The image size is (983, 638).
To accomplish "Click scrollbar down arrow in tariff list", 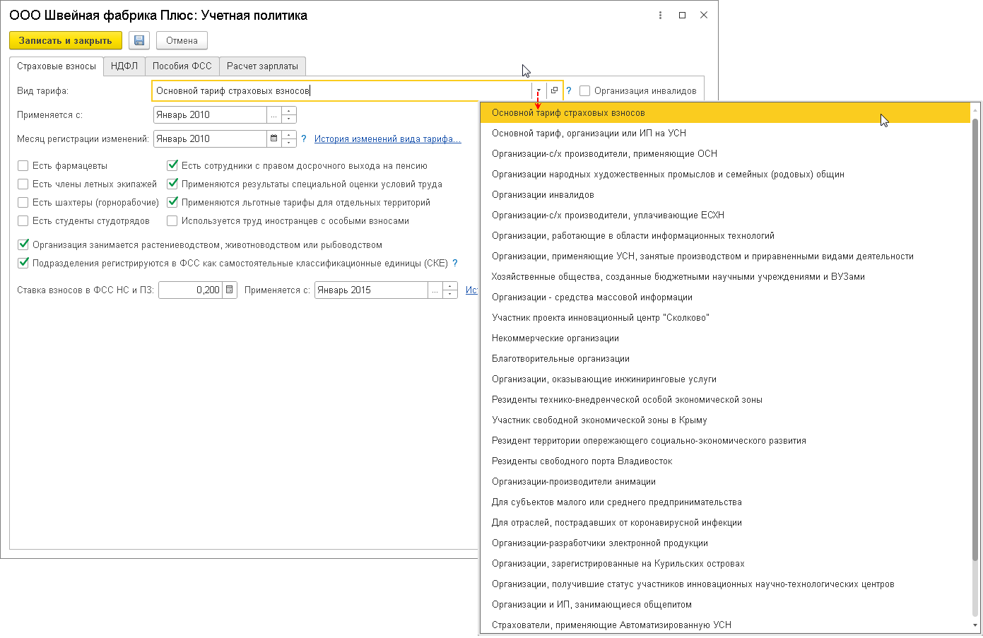I will [x=975, y=625].
